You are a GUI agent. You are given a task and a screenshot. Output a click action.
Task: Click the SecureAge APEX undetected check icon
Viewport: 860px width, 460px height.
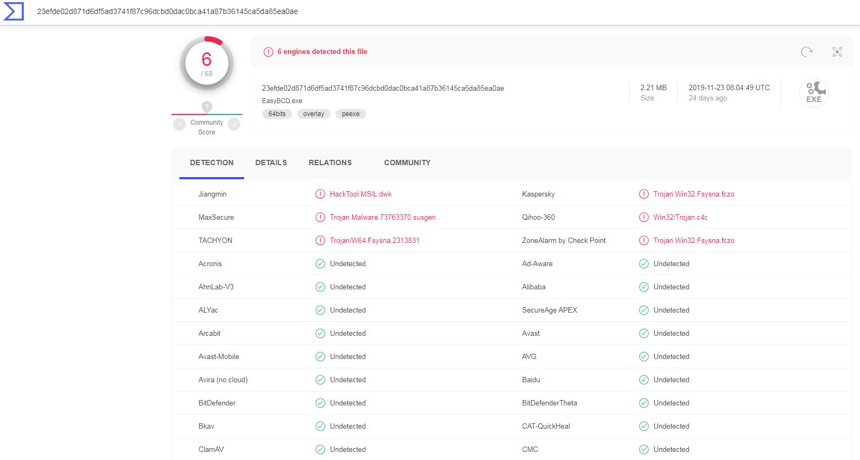click(644, 310)
